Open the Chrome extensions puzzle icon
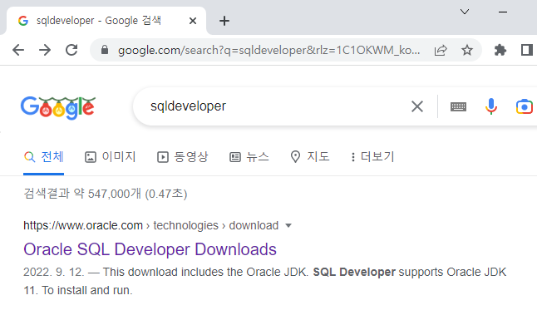Image resolution: width=537 pixels, height=315 pixels. click(500, 51)
